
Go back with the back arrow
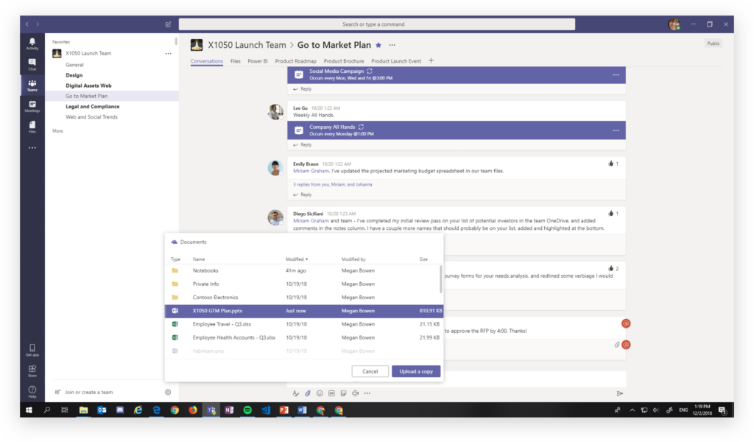[27, 24]
